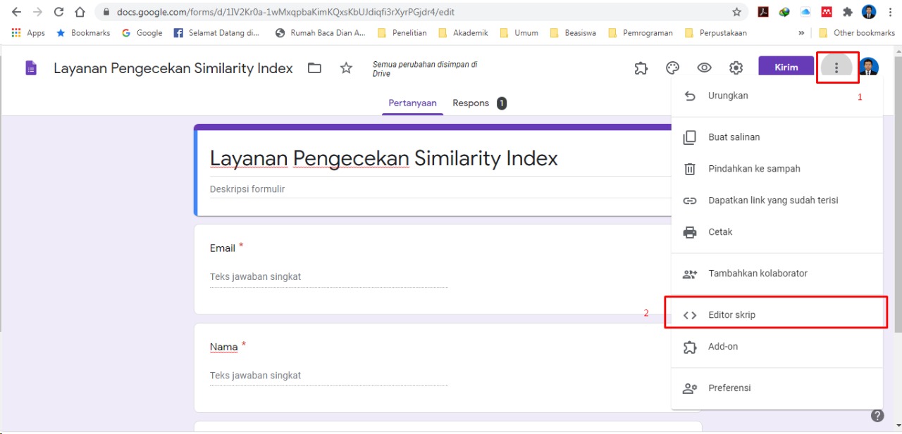Star this form with the star icon
Viewport: 902px width, 434px height.
(x=346, y=68)
